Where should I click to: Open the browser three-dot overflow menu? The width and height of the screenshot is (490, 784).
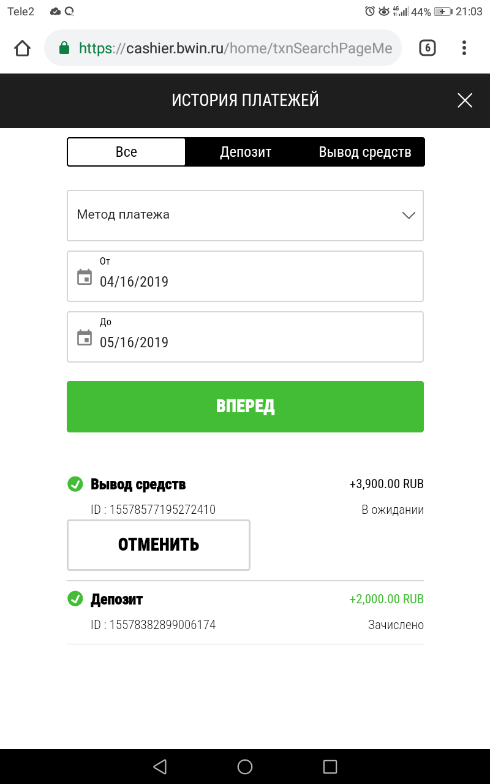464,48
